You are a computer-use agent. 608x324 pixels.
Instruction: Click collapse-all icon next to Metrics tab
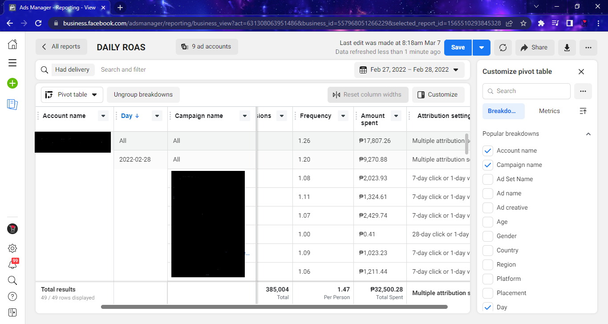tap(583, 111)
